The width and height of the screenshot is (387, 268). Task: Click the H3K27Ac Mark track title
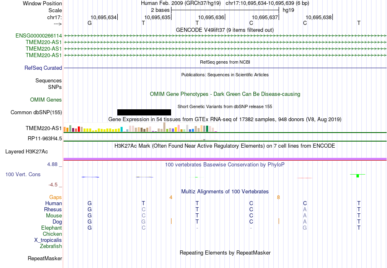pyautogui.click(x=224, y=146)
